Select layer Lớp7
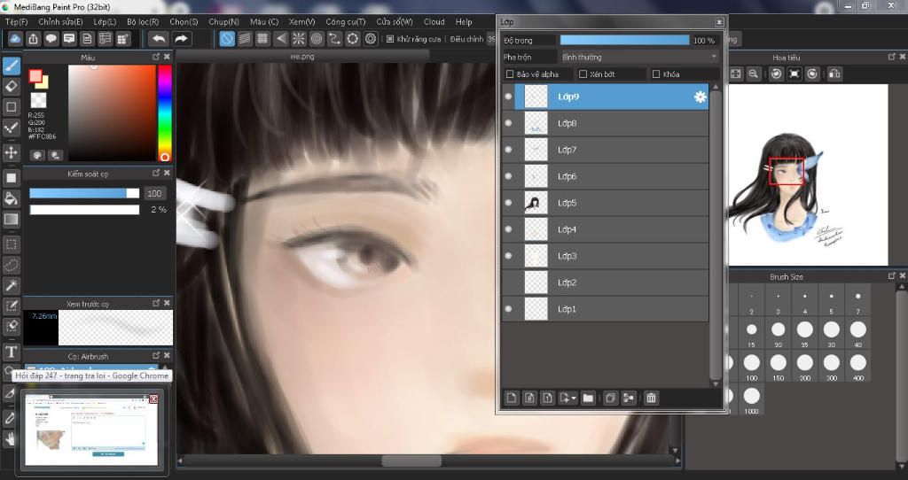This screenshot has width=908, height=480. click(606, 150)
